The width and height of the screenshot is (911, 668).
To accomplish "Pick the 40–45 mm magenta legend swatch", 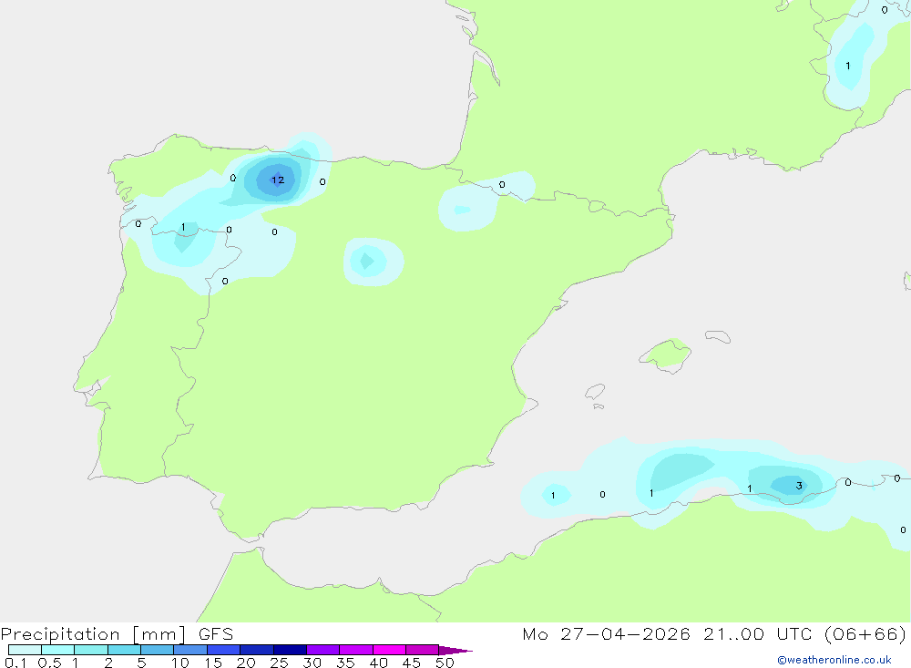I will click(x=389, y=650).
